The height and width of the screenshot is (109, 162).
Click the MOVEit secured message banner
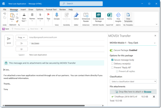(x=54, y=63)
